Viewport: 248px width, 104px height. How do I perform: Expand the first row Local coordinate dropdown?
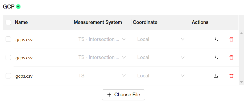[160, 39]
